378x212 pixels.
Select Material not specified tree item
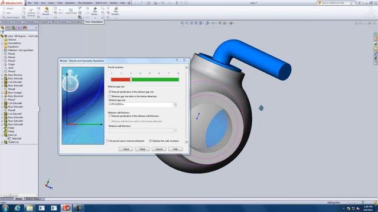click(x=21, y=50)
